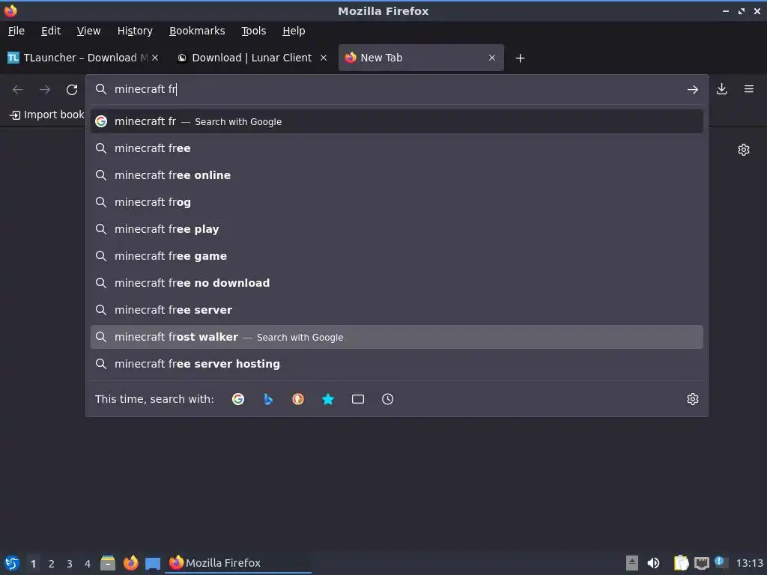Open the File menu
This screenshot has height=575, width=767.
(x=16, y=31)
